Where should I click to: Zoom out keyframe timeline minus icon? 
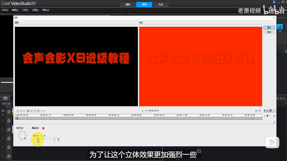click(265, 116)
